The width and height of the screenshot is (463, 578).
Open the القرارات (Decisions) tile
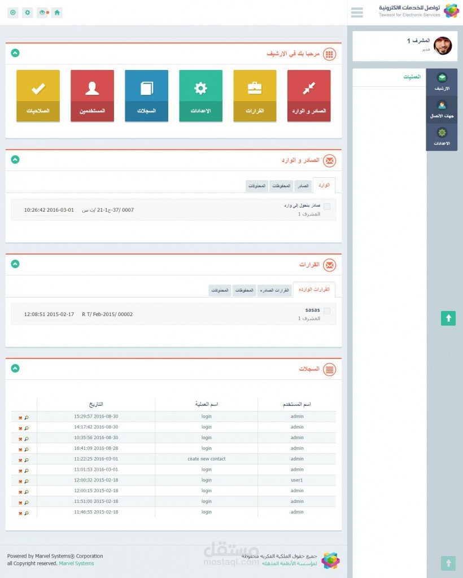tap(255, 94)
